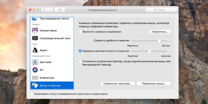208x104 pixels.
Task: Open Аудио section in sidebar
Action: 52,50
